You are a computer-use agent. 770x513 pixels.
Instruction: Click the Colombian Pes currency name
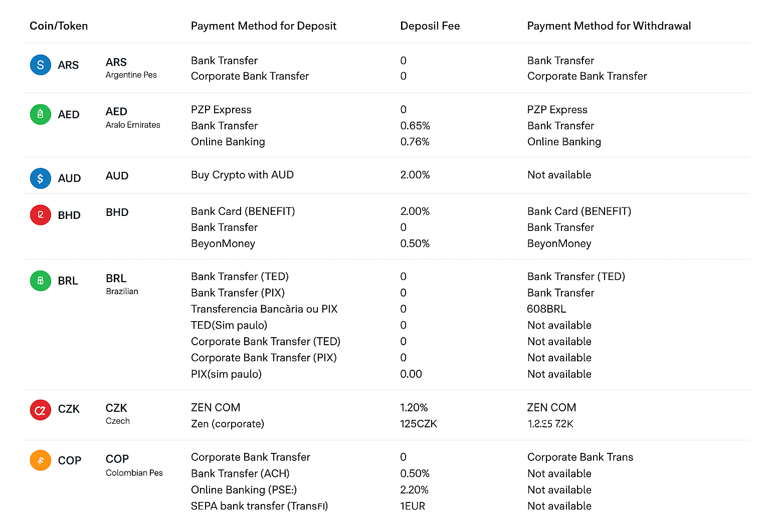[x=134, y=473]
